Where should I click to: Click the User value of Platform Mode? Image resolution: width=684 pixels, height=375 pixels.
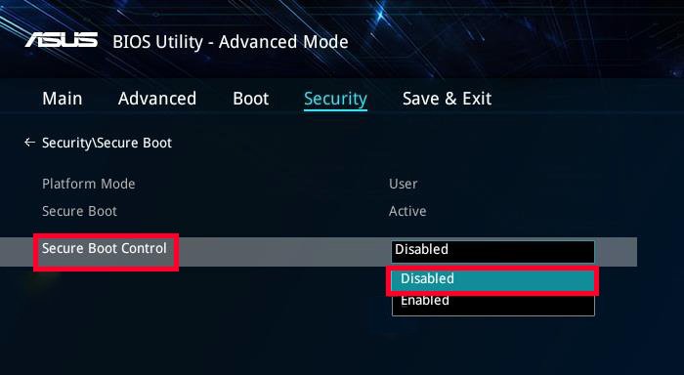tap(403, 184)
